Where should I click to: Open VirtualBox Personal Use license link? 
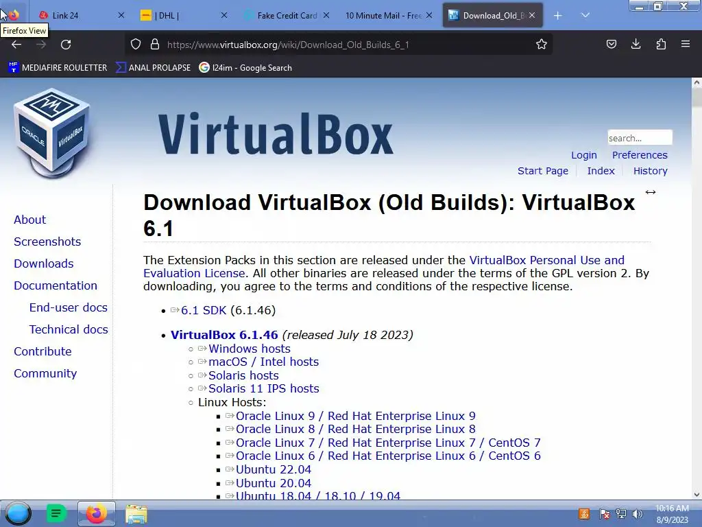tap(546, 260)
